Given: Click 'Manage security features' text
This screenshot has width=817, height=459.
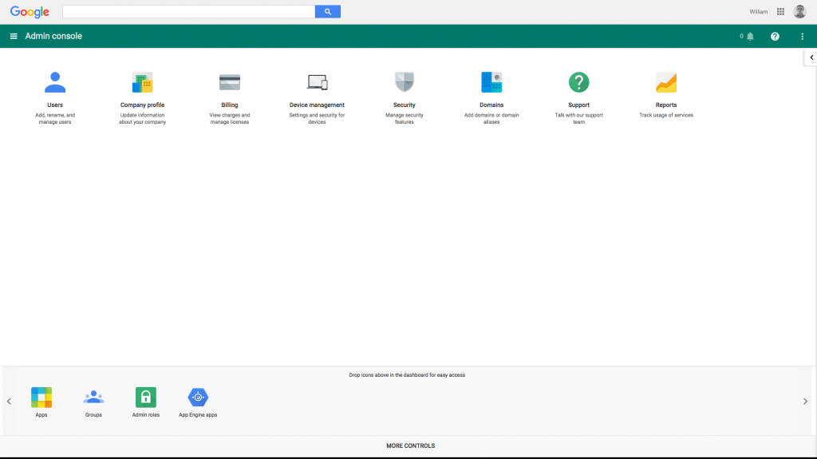Looking at the screenshot, I should tap(405, 118).
